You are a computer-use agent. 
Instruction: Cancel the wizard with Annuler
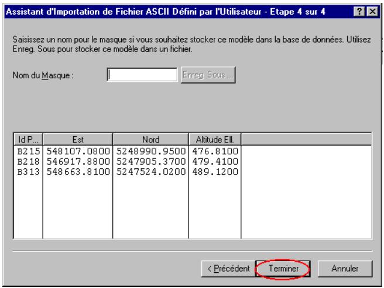click(x=345, y=269)
